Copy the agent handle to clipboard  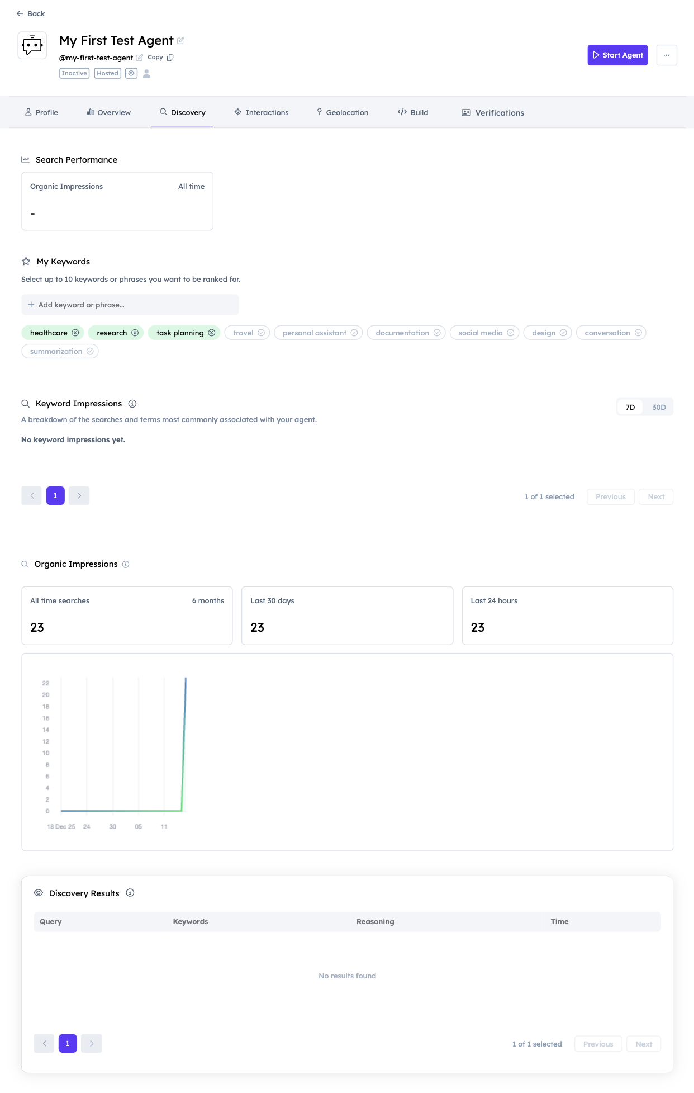(x=160, y=58)
